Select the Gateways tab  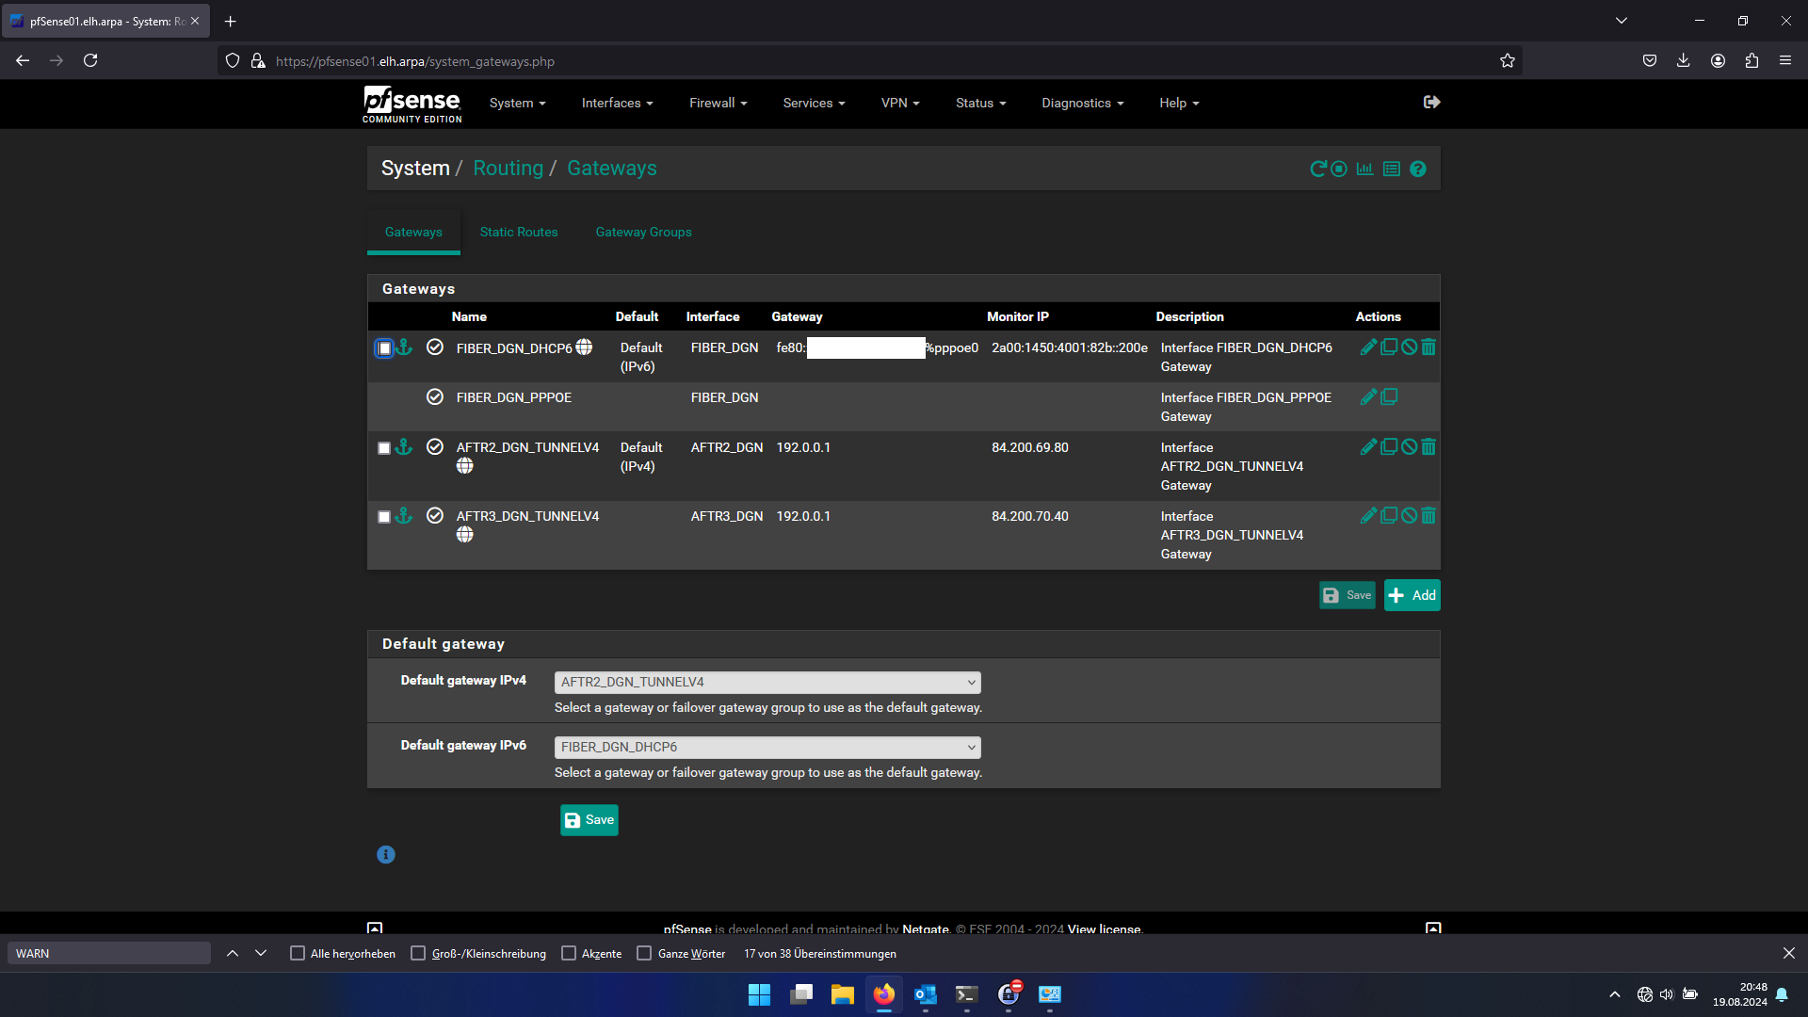(413, 233)
